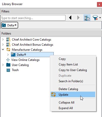Open View Online Catalogs
This screenshot has width=102, height=117.
(x=25, y=60)
